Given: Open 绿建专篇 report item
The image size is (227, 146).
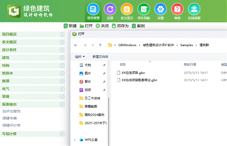Looking at the screenshot, I should tap(10, 118).
